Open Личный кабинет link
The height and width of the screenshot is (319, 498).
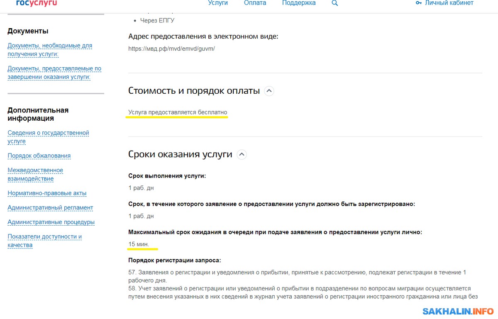click(x=449, y=3)
